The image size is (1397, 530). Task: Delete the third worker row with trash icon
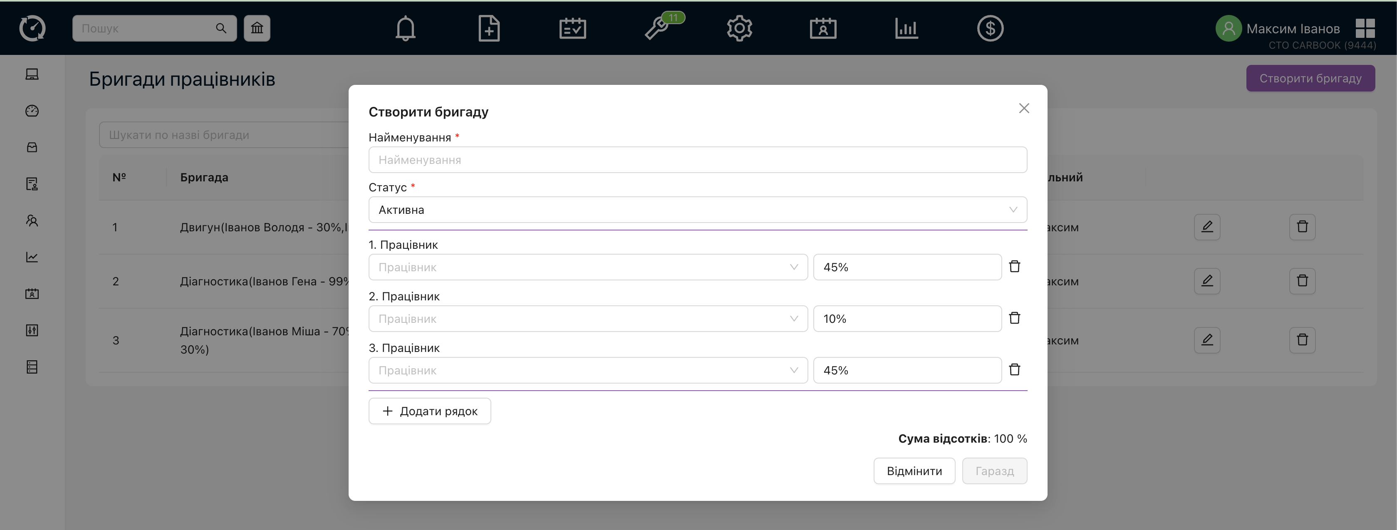[1014, 369]
